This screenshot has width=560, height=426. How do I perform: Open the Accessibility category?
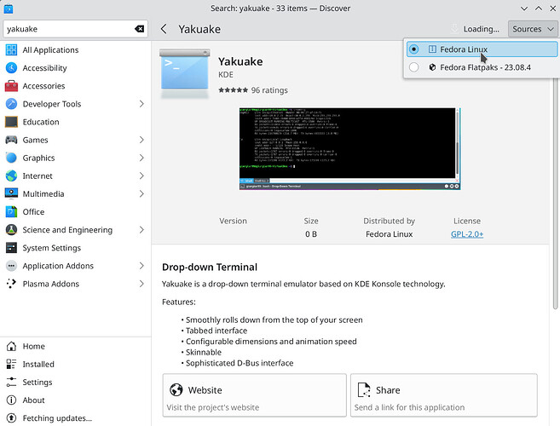tap(75, 68)
